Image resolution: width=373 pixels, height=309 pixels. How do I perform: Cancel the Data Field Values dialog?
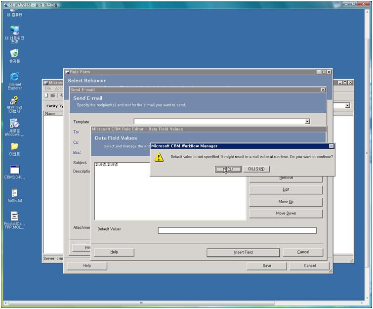(x=303, y=252)
